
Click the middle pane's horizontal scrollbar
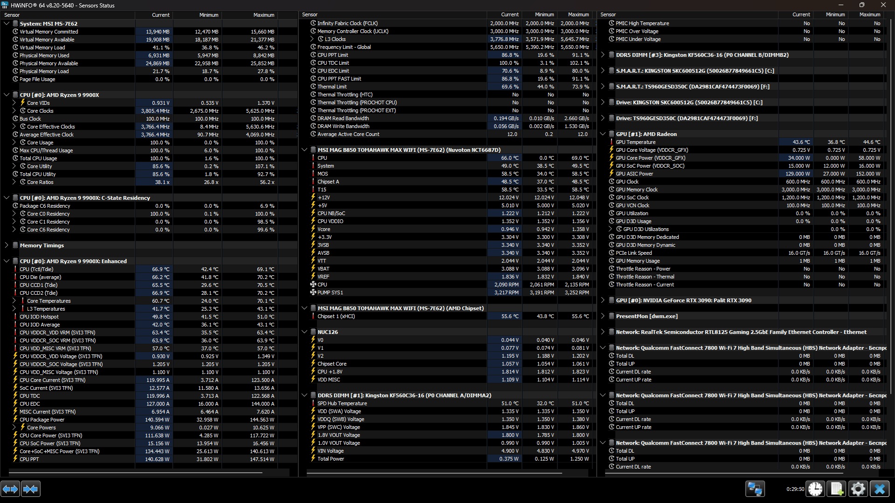coord(434,473)
